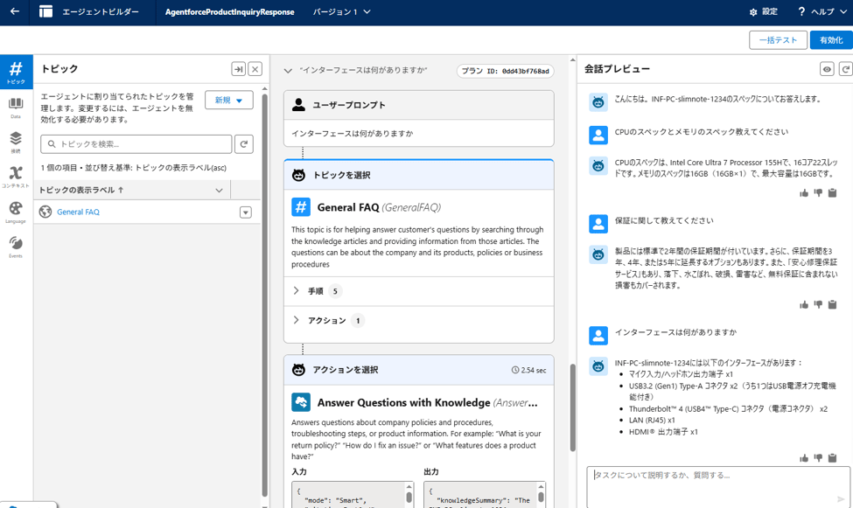Click the user message CPUのスペックとメモリのスペック教えてください

click(702, 132)
